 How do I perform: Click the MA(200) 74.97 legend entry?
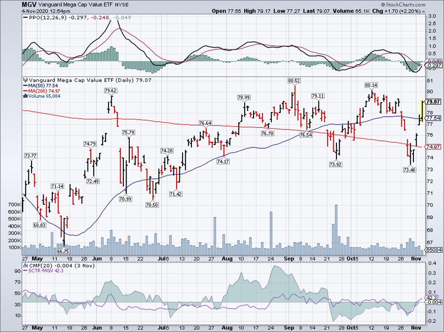point(41,91)
